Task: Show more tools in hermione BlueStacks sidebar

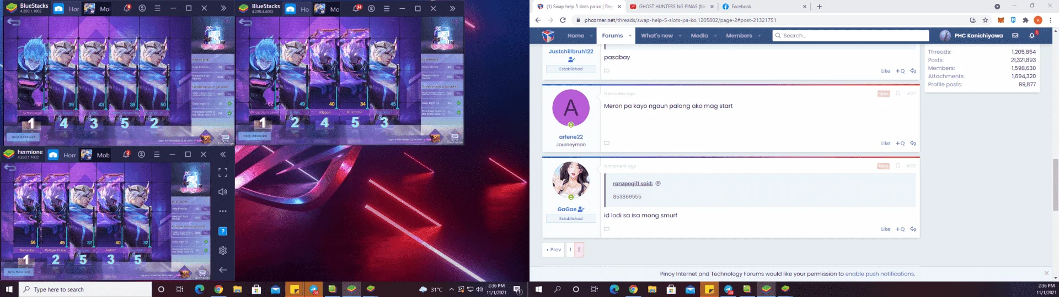Action: point(223,211)
